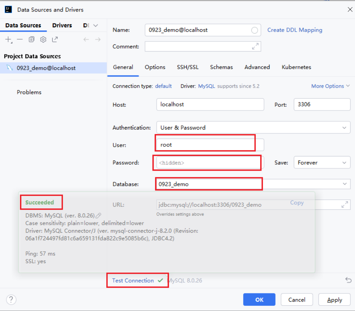Confirm with the OK button
Viewport: 355px width, 311px height.
point(259,300)
